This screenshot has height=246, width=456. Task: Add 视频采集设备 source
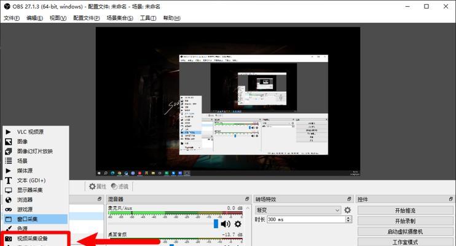(36, 239)
